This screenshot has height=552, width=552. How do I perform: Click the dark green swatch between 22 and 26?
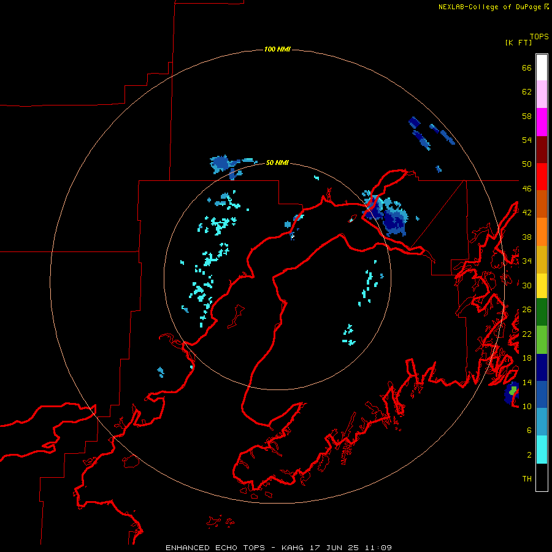(x=542, y=312)
